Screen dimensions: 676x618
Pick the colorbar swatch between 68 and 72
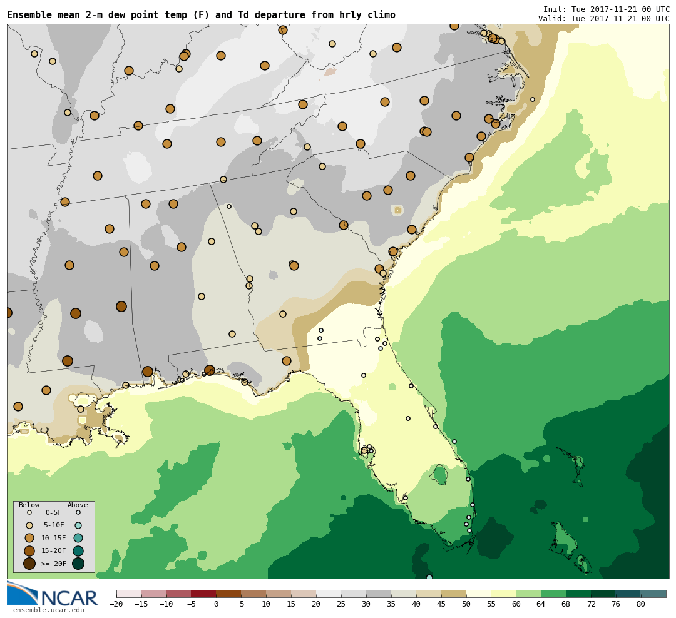[x=579, y=594]
